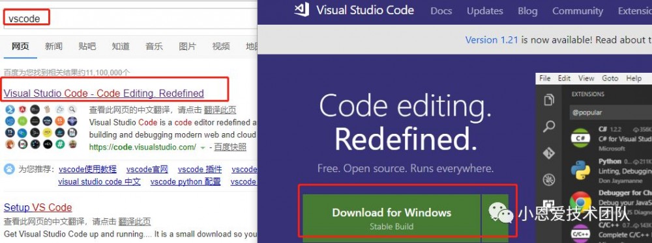Open the 百度快照 cached page link
The image size is (652, 243).
coord(230,147)
